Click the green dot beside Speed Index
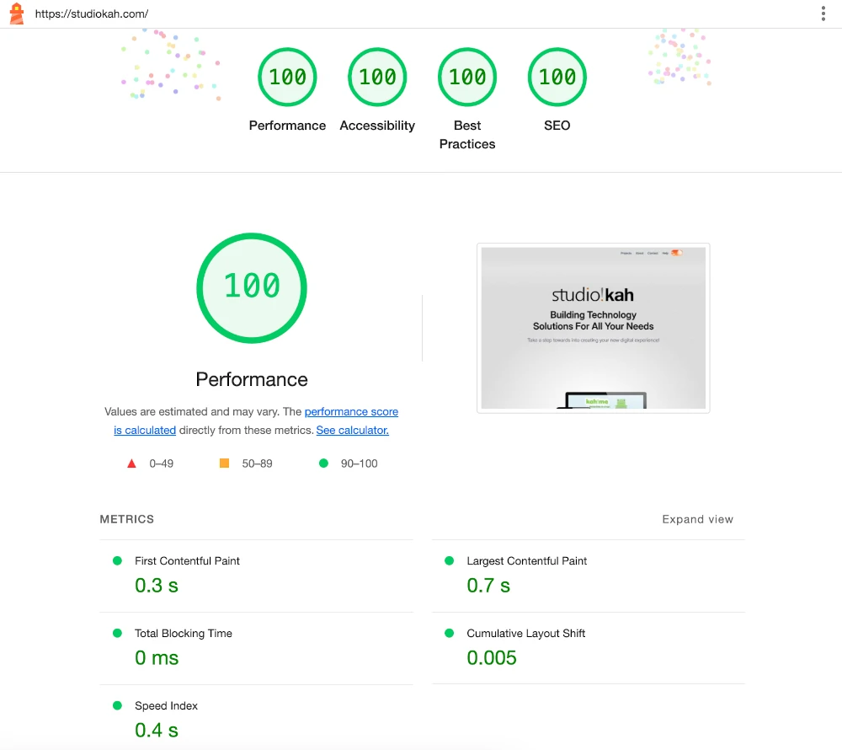The image size is (842, 750). point(118,704)
